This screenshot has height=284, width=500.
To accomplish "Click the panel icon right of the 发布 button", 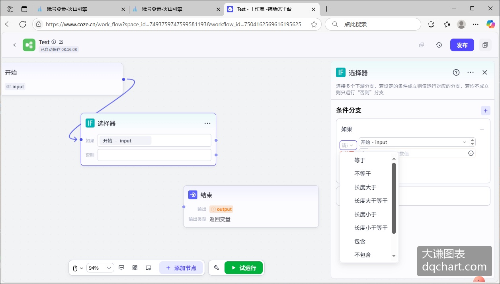I will [485, 45].
